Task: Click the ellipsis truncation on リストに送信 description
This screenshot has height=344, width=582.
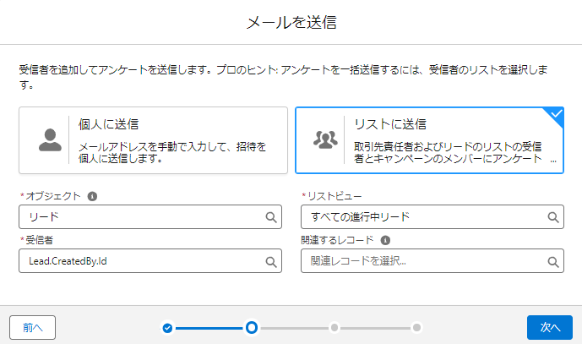Action: coord(553,161)
